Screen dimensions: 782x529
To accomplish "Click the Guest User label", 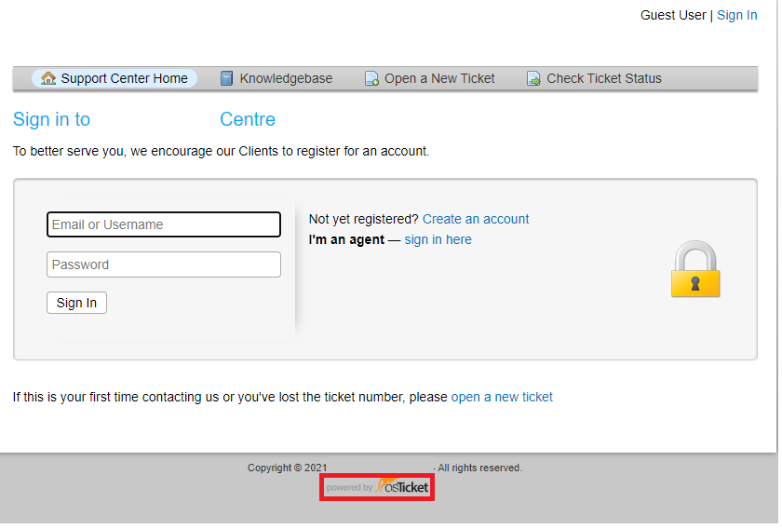I will [x=673, y=15].
